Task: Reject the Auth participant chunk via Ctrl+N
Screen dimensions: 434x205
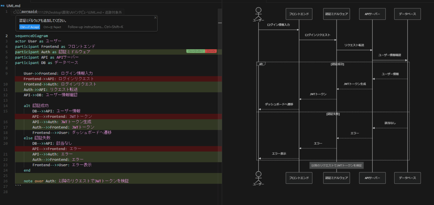Action: [211, 51]
